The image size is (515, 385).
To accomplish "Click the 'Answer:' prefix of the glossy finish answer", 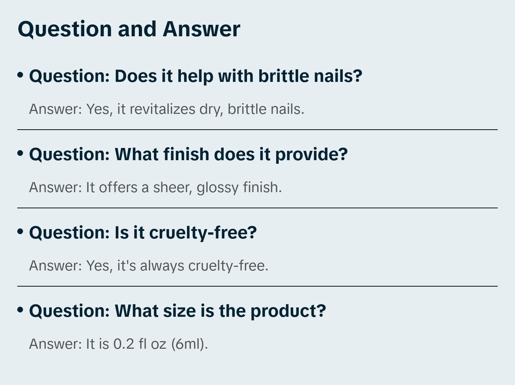I will [x=56, y=187].
